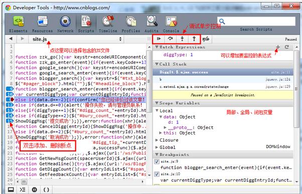Click the add watch expression plus button
Viewport: 302px width, 194px height.
[278, 47]
